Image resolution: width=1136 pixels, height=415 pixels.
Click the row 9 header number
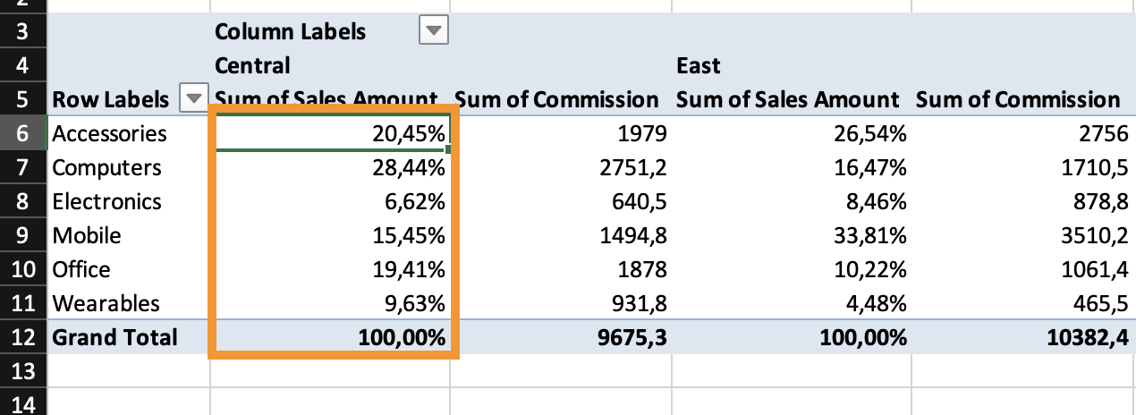tap(22, 236)
